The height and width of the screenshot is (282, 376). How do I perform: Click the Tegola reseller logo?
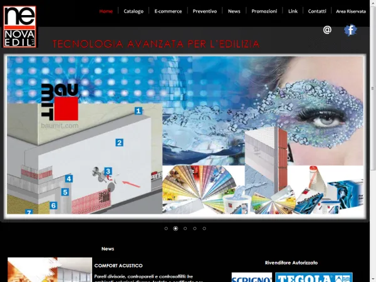pyautogui.click(x=313, y=278)
